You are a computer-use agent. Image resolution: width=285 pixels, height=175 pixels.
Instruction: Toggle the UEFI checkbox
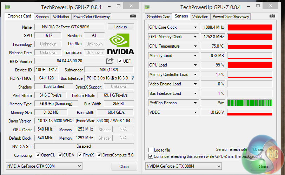(x=120, y=61)
